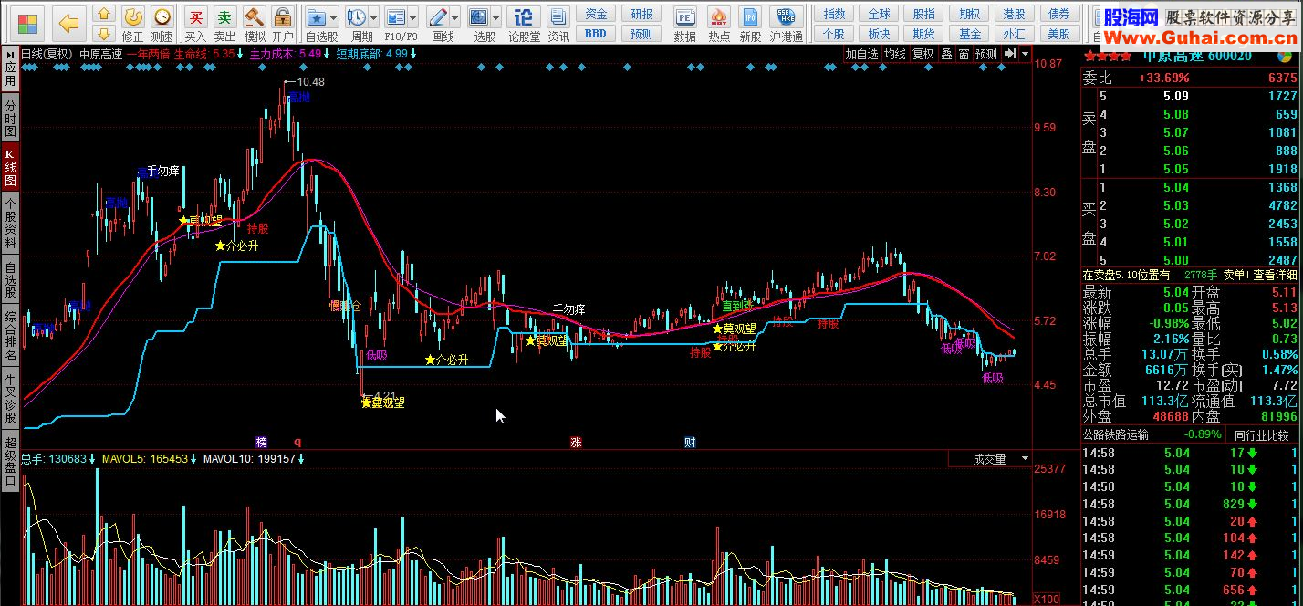Click the 涨 marker below the chart
The height and width of the screenshot is (606, 1303).
[x=576, y=443]
